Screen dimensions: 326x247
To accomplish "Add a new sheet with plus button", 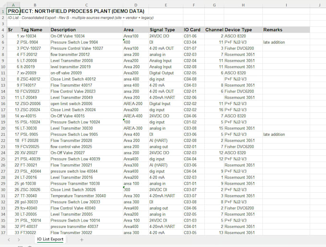I will pyautogui.click(x=81, y=240).
